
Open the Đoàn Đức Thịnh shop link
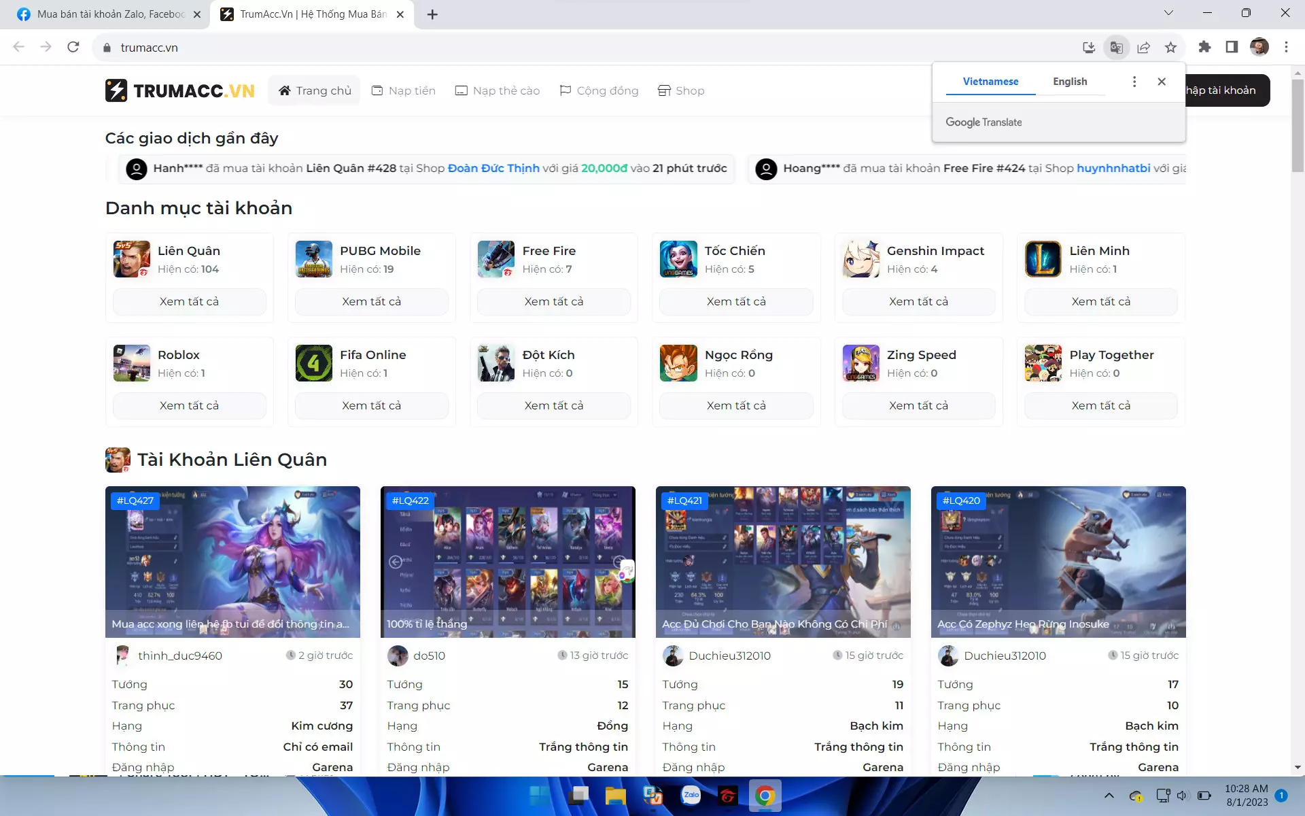[x=493, y=168]
